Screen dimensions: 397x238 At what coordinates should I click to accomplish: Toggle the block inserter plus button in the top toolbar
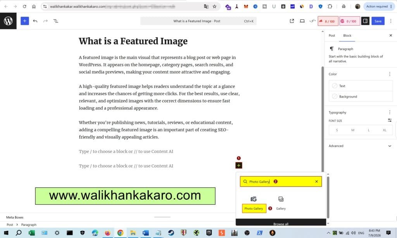[x=24, y=21]
